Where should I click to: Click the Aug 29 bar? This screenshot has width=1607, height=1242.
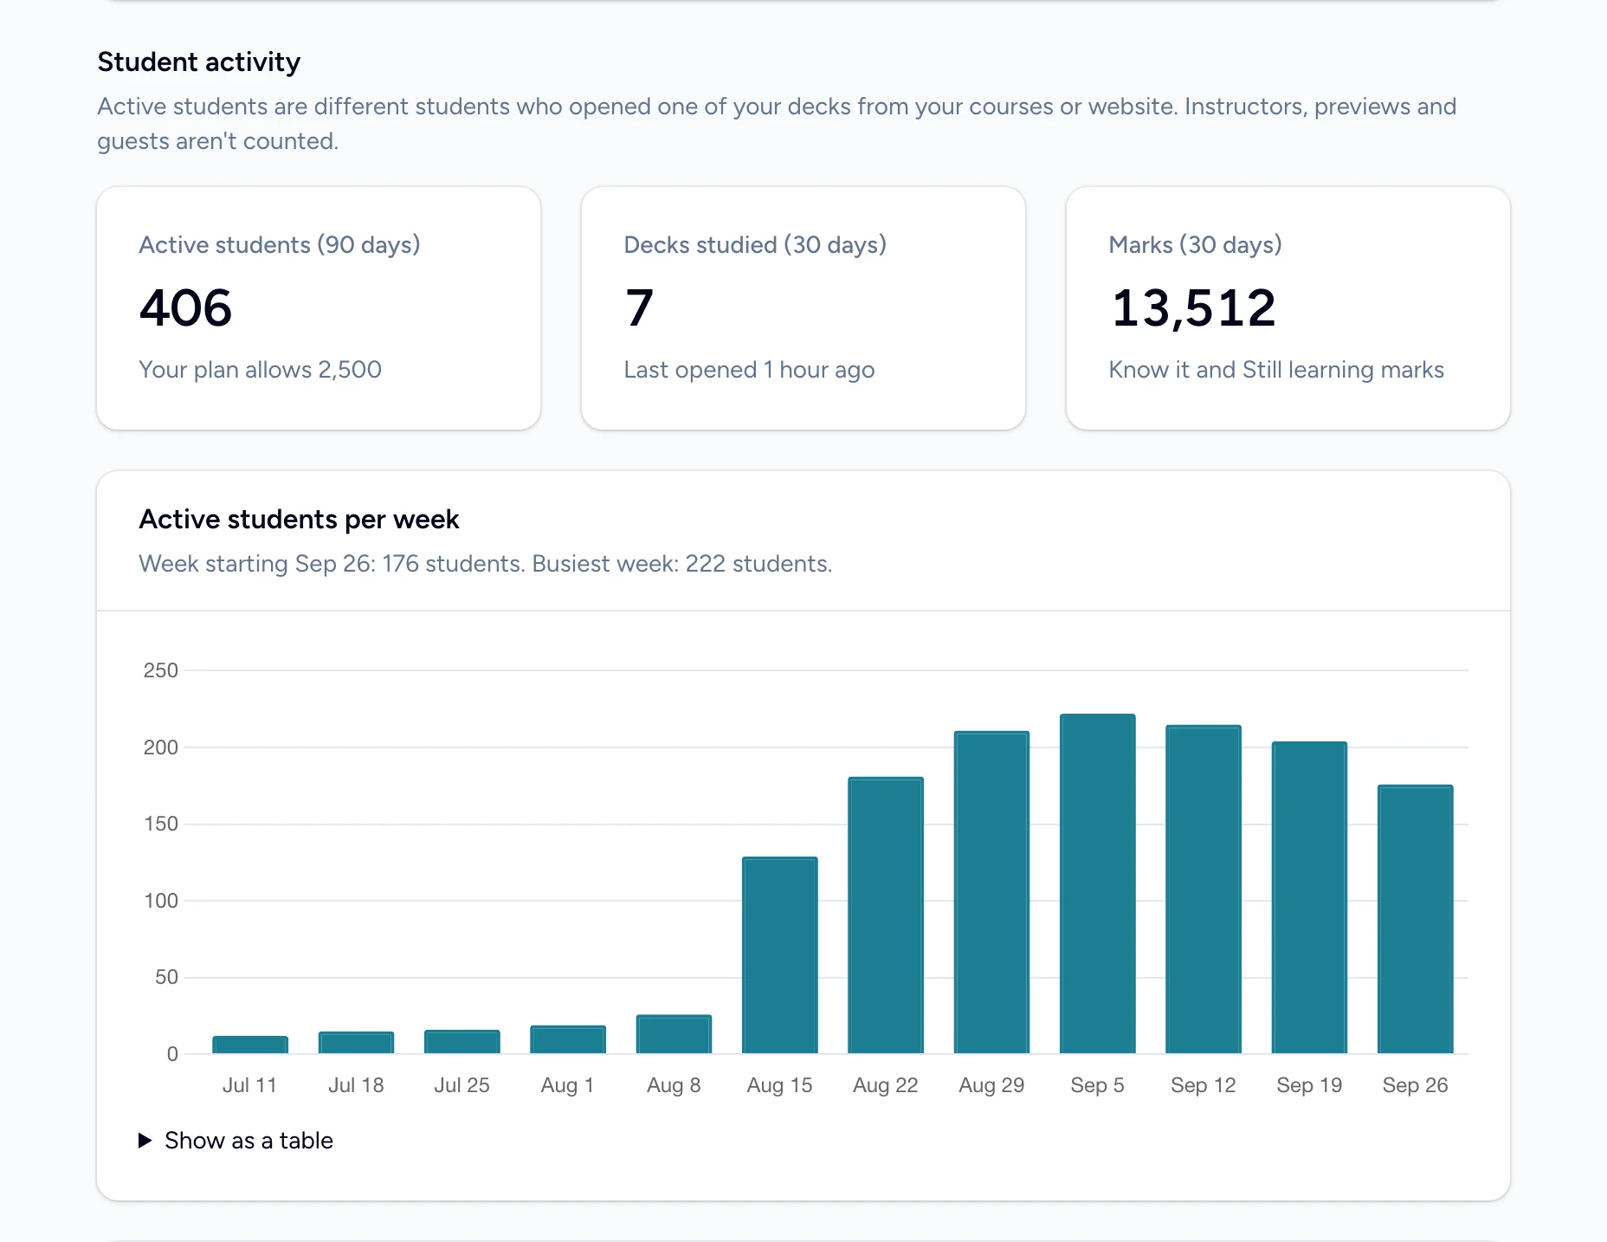(991, 892)
